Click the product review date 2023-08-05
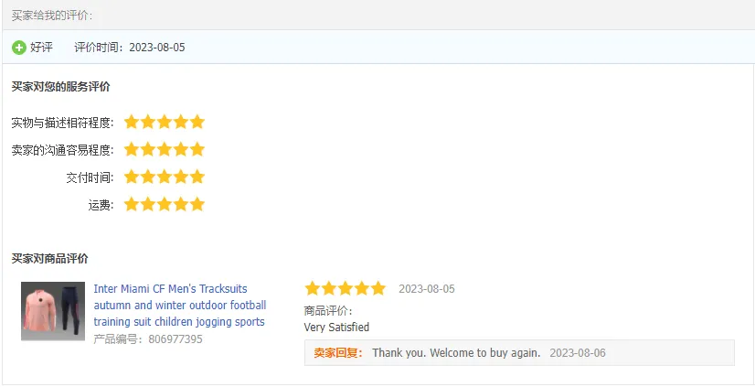 [x=426, y=289]
